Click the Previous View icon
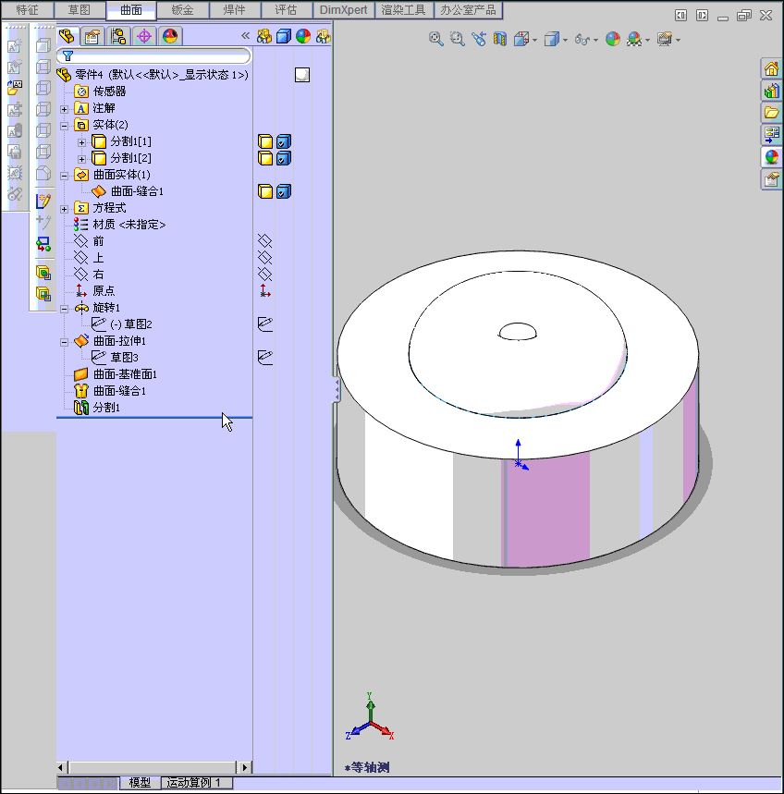Screen dimensions: 784x794 point(479,39)
